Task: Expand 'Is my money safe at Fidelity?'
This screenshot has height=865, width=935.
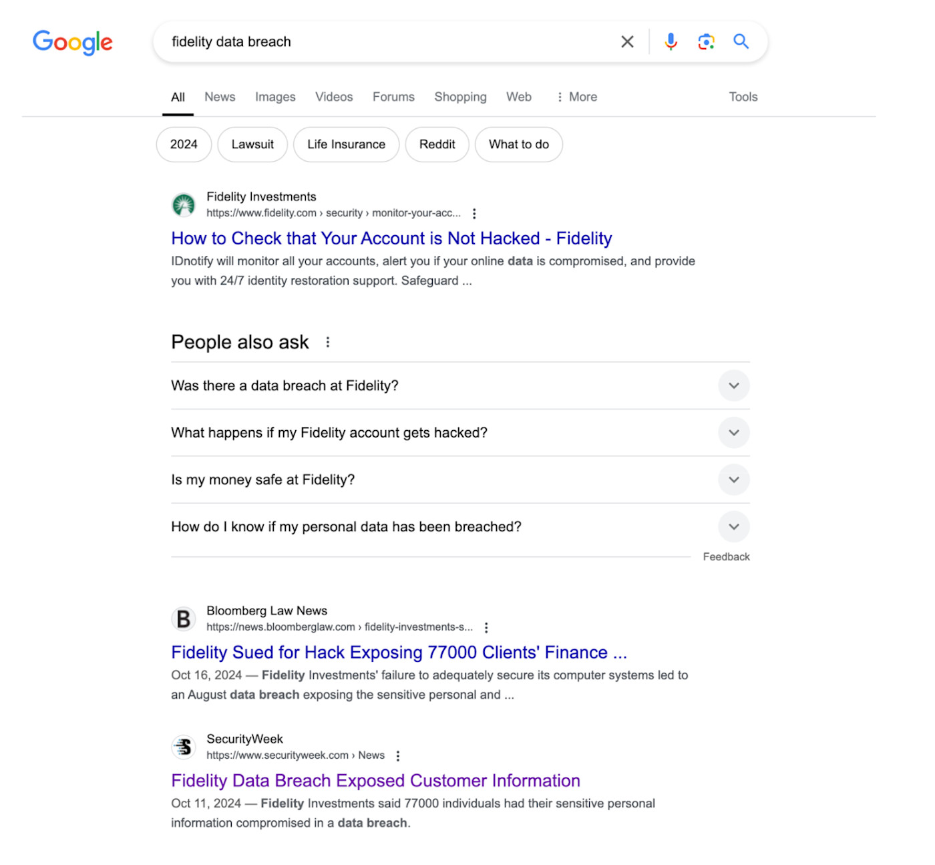Action: point(733,480)
